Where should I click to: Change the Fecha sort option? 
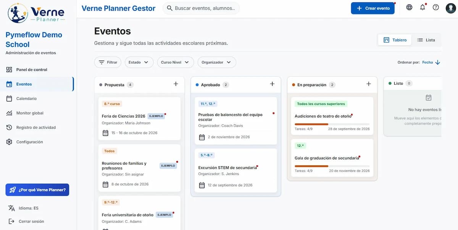point(427,63)
